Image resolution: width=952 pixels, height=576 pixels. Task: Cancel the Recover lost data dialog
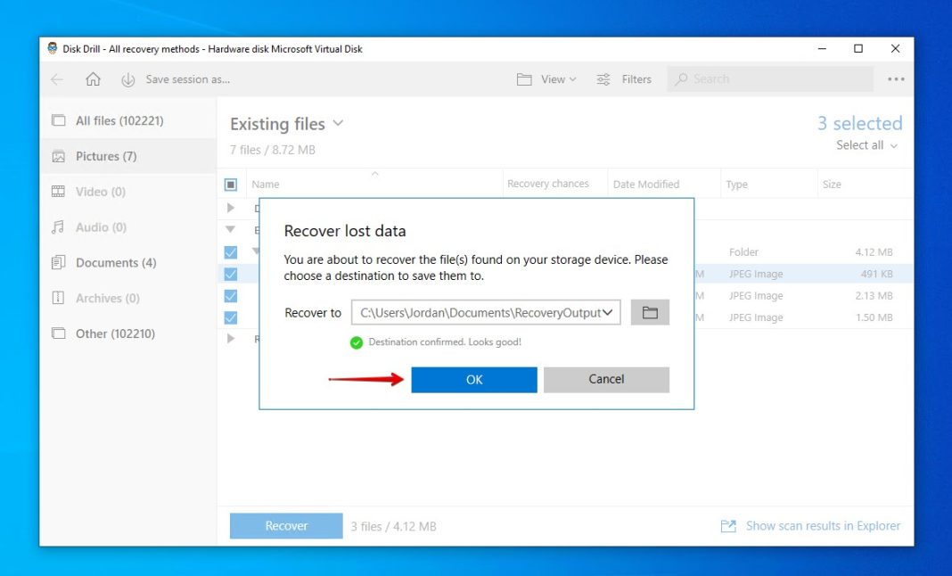[606, 380]
